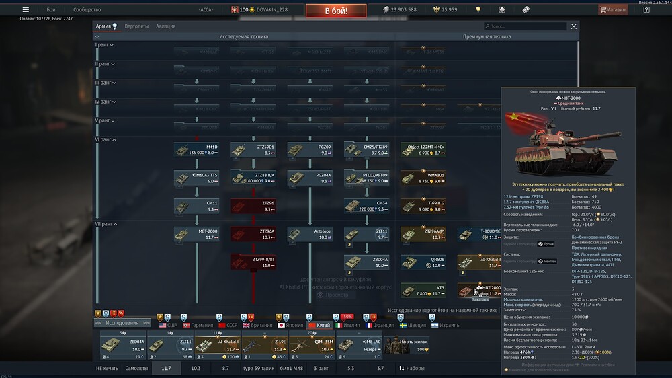Collapse the VII ранг section
The height and width of the screenshot is (378, 672).
pos(106,224)
